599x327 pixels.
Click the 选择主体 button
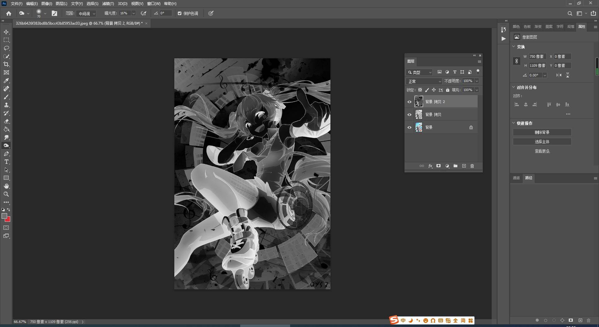pos(542,142)
